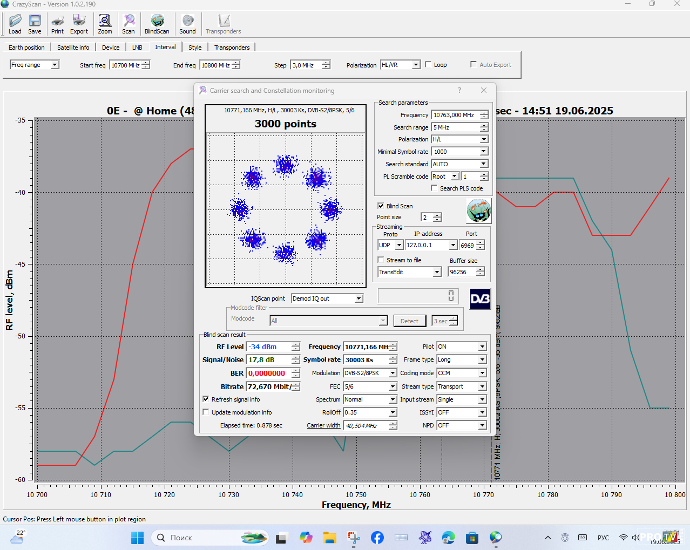
Task: Click the Carrier width link
Action: (323, 425)
